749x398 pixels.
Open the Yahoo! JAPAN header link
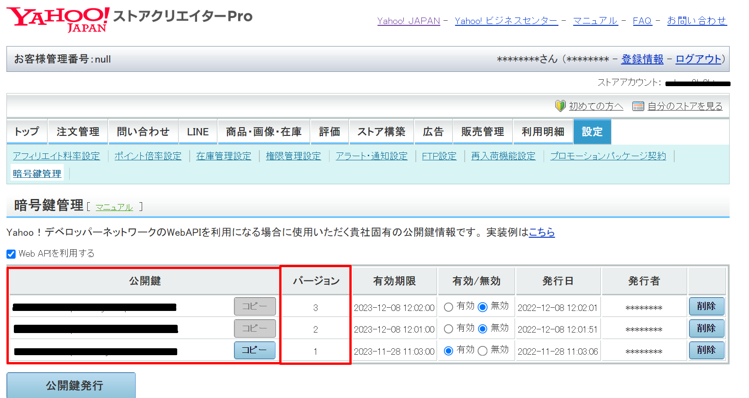[x=408, y=21]
